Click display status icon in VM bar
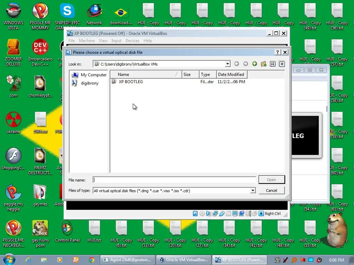This screenshot has height=265, width=354. tap(235, 213)
